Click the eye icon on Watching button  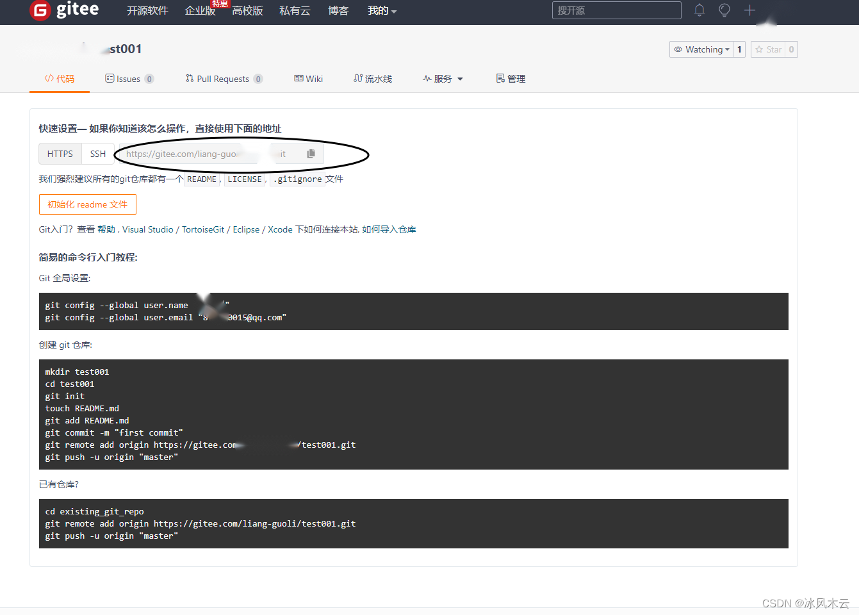(678, 49)
